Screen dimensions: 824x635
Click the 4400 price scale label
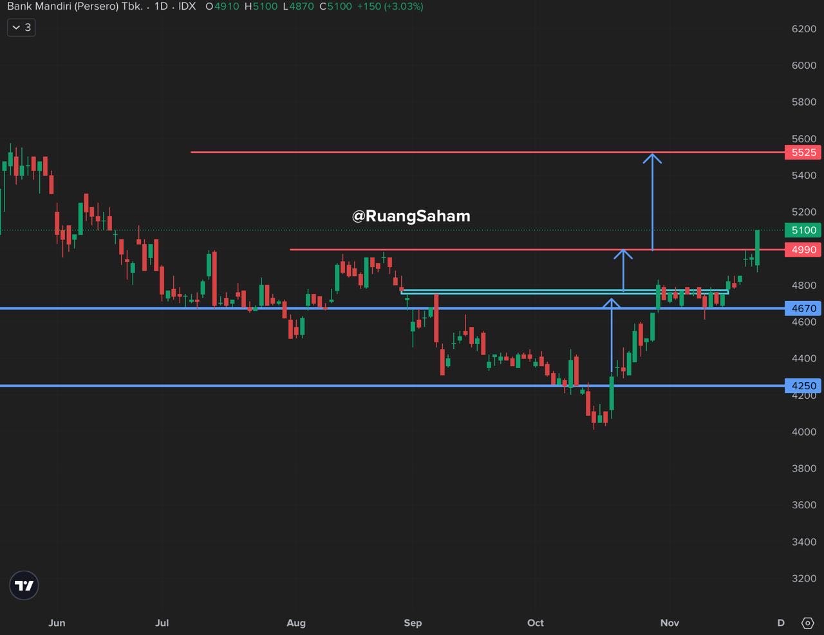click(804, 359)
